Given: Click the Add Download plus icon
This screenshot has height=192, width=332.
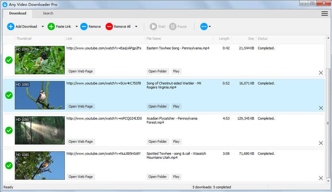Looking at the screenshot, I should 11,27.
